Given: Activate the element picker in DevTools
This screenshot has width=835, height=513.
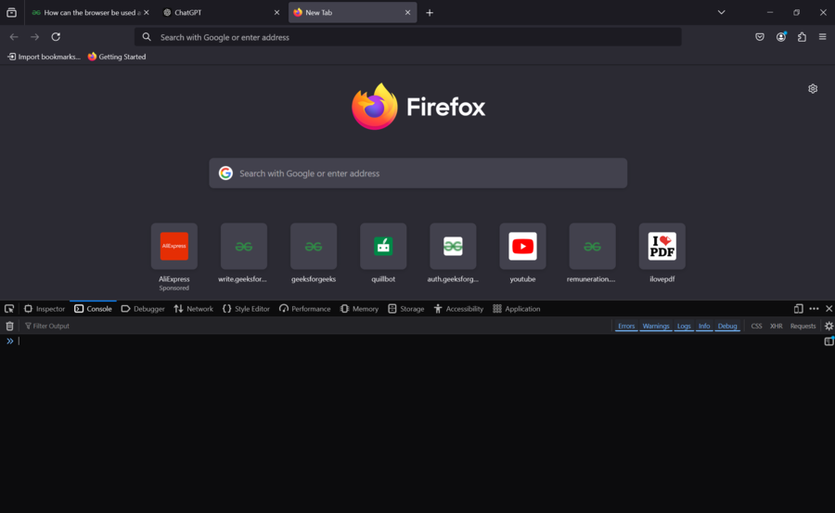Looking at the screenshot, I should 9,308.
